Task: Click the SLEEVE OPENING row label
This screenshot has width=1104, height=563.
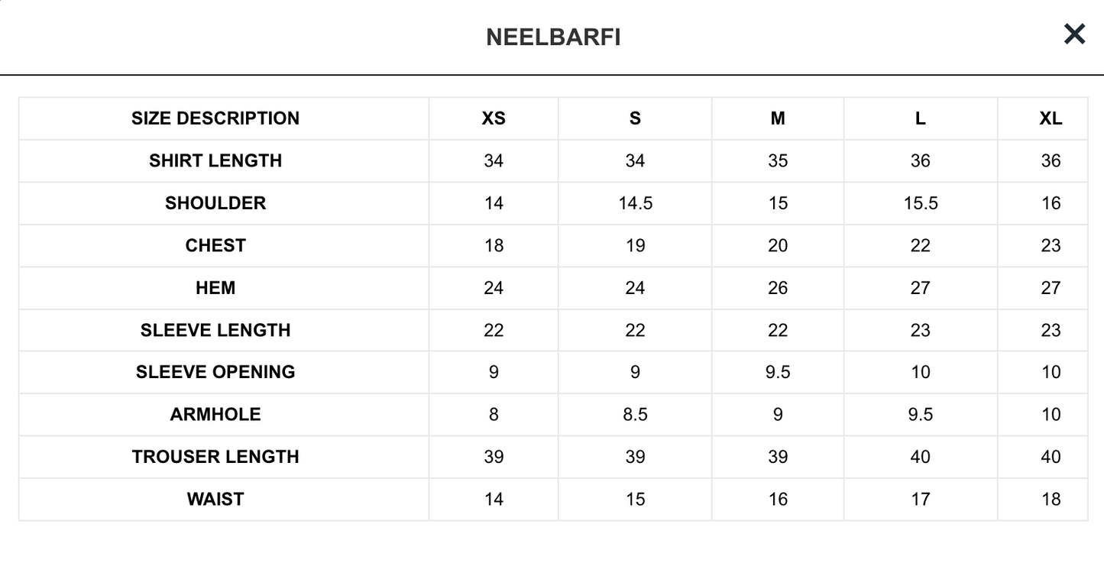Action: (215, 372)
